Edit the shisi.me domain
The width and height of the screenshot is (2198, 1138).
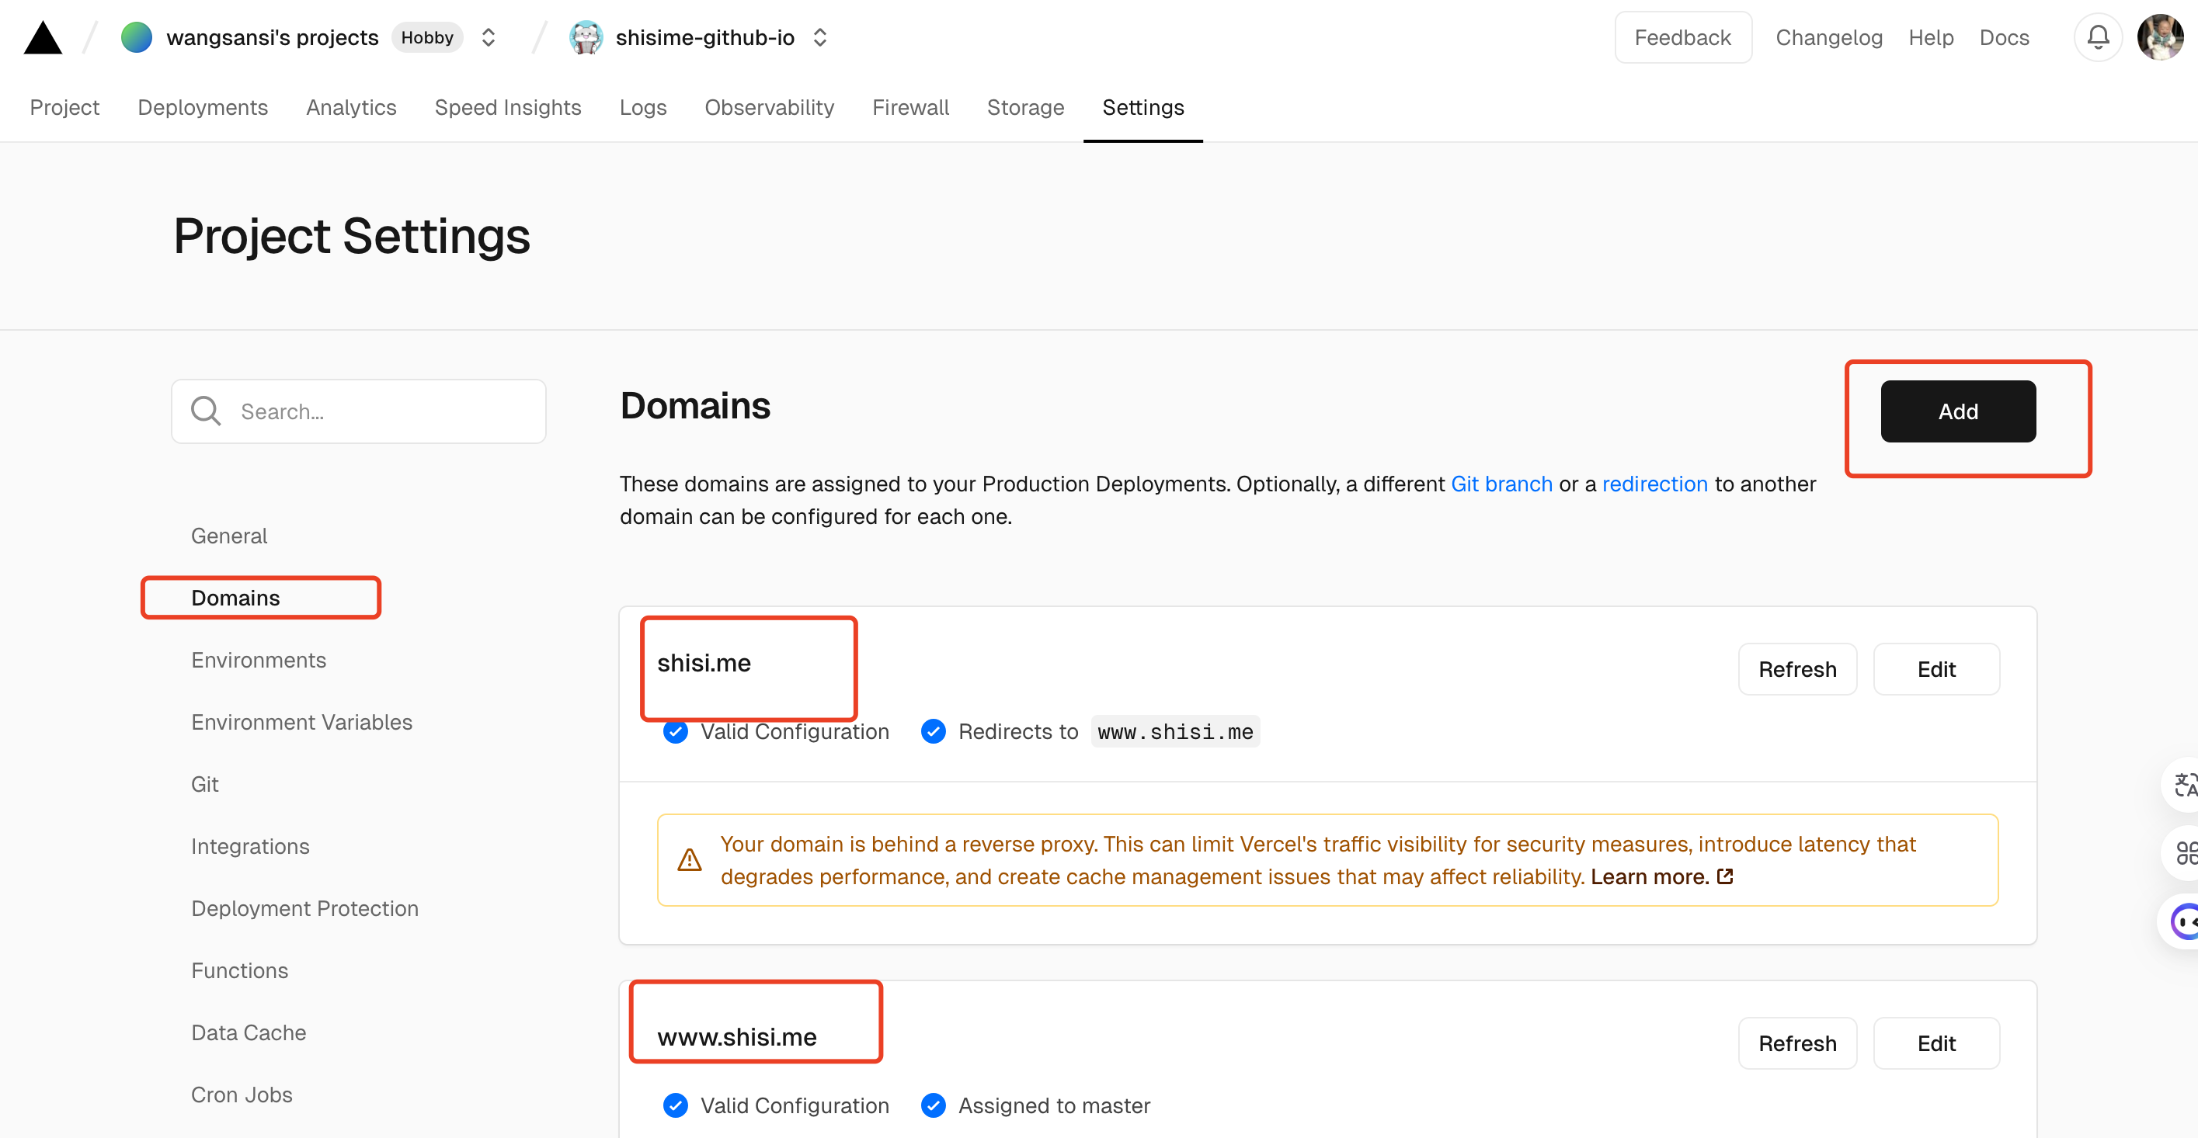coord(1936,669)
